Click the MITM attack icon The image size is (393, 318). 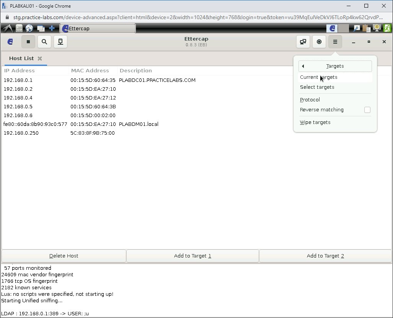click(x=303, y=42)
